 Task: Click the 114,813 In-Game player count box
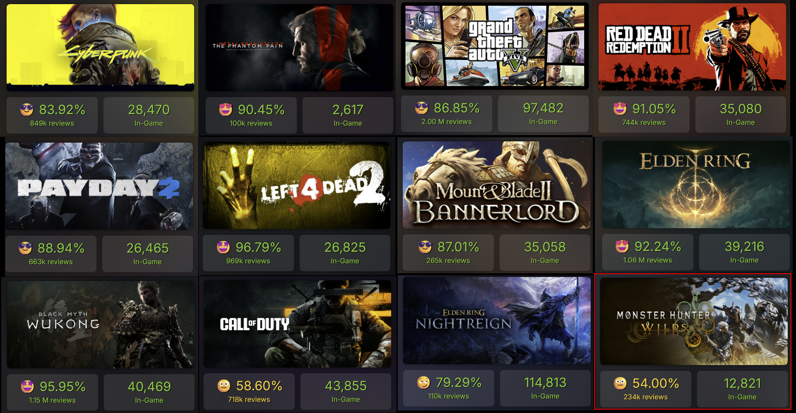pyautogui.click(x=545, y=388)
